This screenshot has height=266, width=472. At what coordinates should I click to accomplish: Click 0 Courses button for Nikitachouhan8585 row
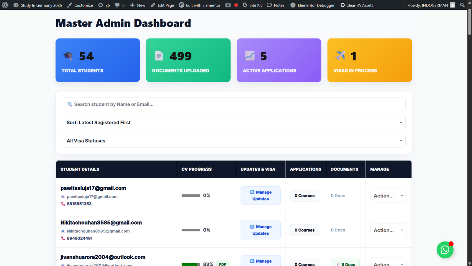304,230
